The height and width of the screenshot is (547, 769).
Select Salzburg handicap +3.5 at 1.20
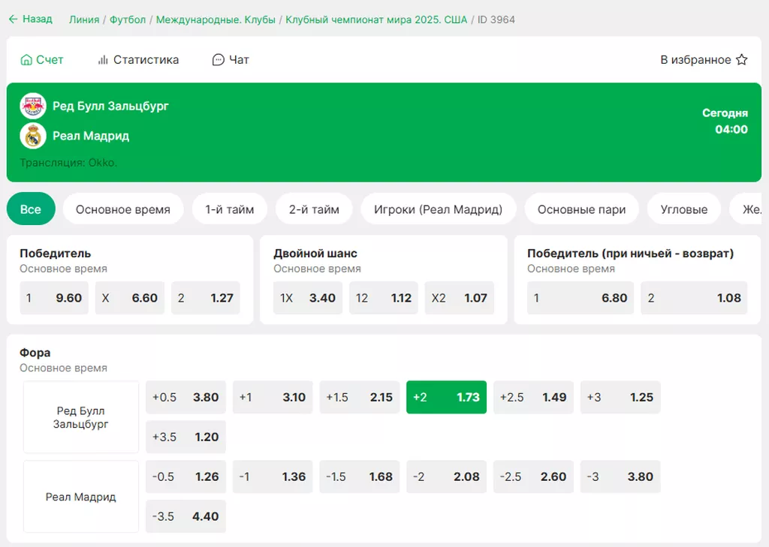tap(186, 437)
